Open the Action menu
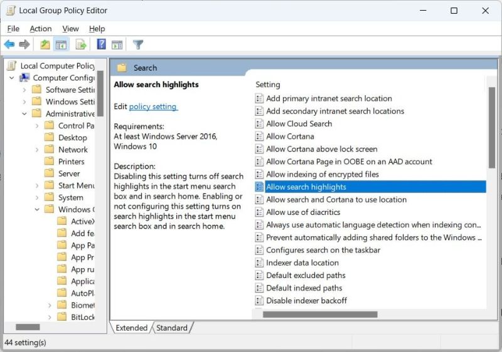 [x=41, y=29]
